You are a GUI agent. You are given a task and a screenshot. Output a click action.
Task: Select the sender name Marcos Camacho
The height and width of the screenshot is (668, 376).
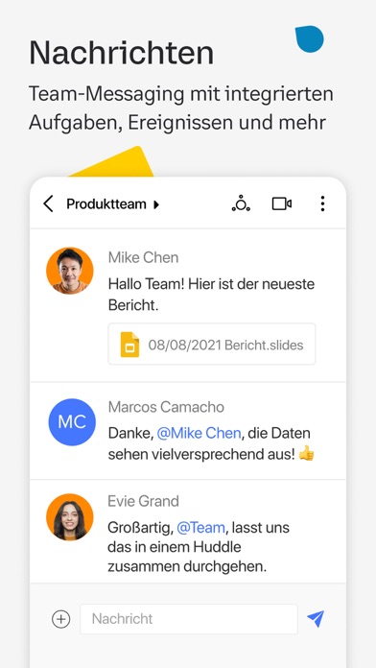[x=166, y=407]
